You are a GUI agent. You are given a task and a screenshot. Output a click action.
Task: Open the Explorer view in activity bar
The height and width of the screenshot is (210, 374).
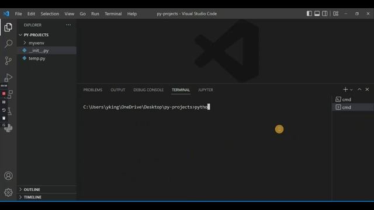[8, 27]
